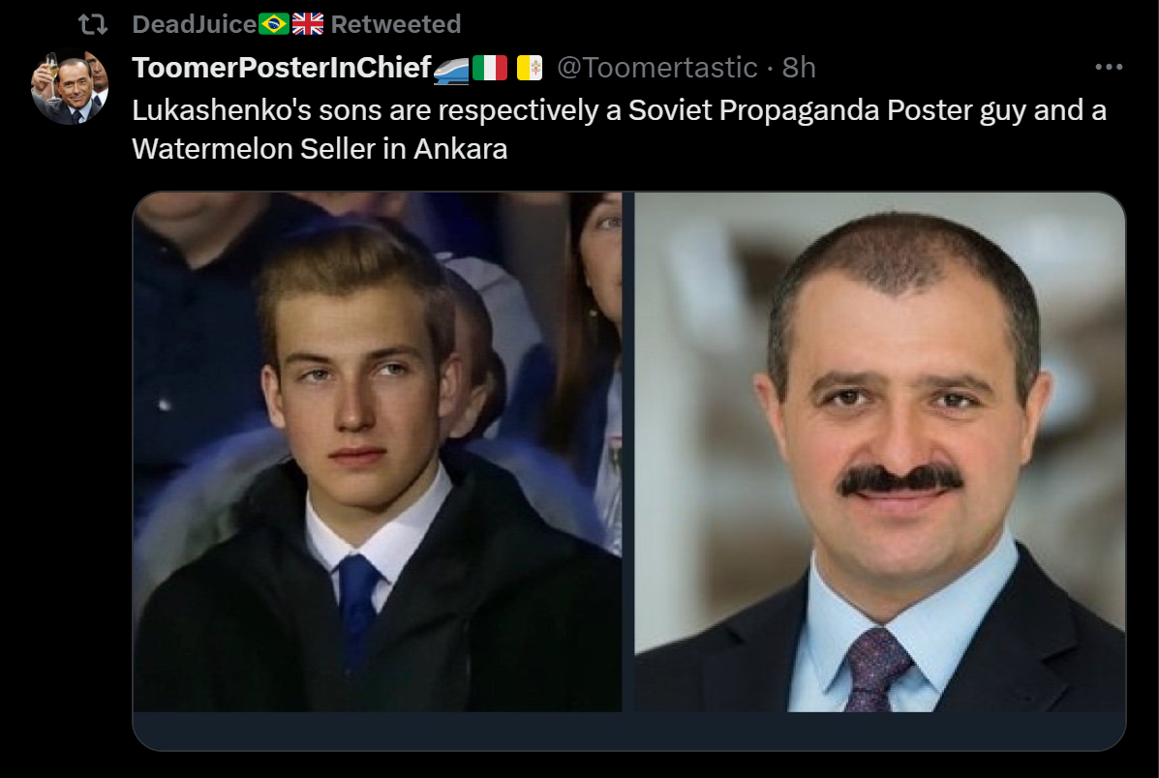The height and width of the screenshot is (778, 1159).
Task: Click the @Toomertastic handle
Action: coord(656,68)
